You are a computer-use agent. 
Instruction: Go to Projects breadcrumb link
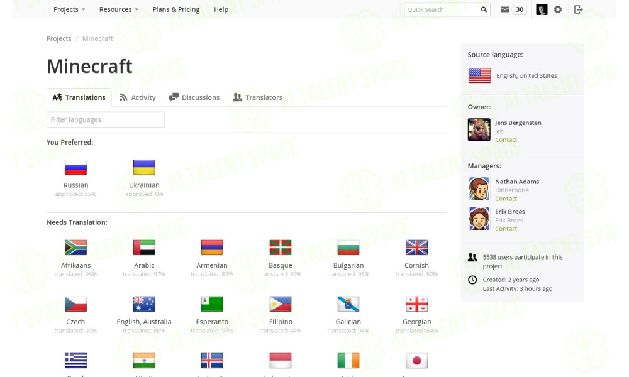(x=59, y=38)
